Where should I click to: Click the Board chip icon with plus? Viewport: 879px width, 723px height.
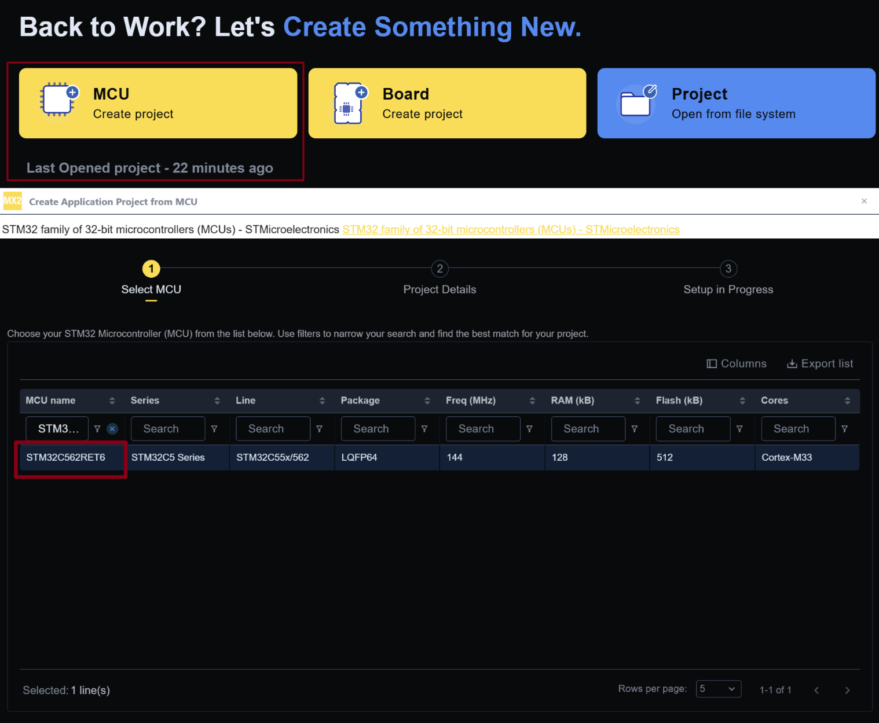tap(350, 102)
